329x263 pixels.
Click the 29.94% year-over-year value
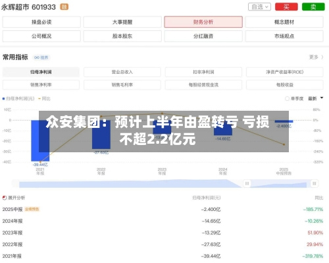tap(315, 245)
